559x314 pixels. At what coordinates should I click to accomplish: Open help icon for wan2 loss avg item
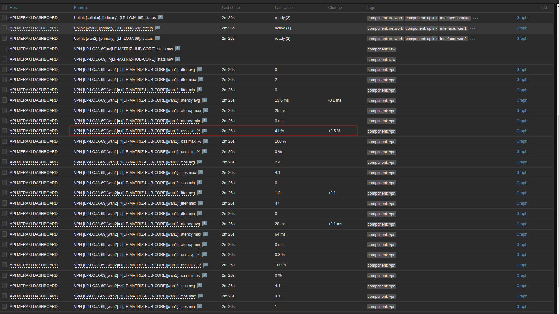(x=205, y=254)
